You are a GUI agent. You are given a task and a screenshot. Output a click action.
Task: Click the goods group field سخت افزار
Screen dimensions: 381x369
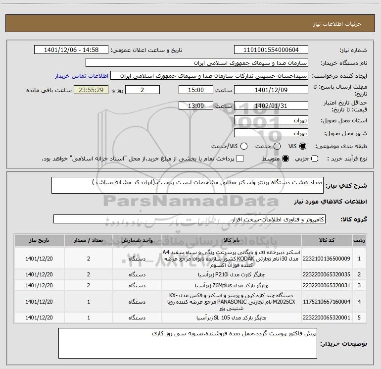click(190, 219)
